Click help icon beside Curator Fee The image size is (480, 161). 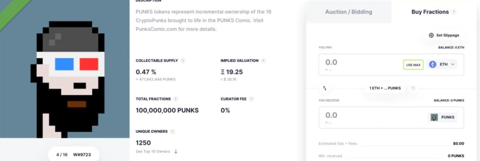click(x=251, y=99)
